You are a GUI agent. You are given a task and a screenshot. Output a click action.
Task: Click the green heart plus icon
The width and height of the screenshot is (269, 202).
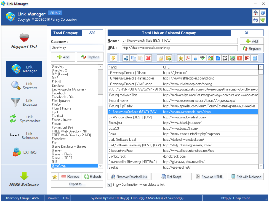tap(263, 20)
